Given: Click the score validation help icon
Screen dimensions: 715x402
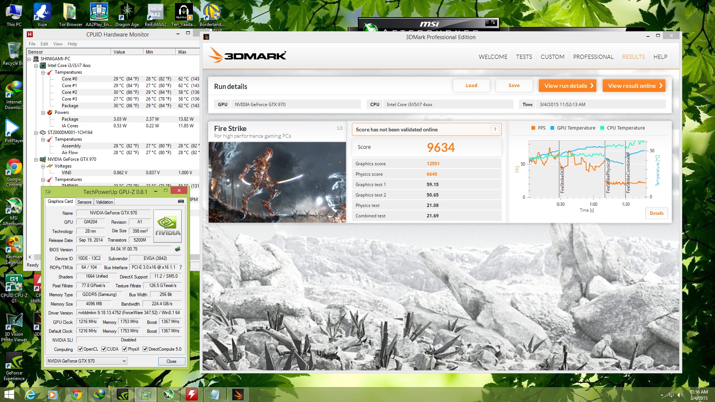Looking at the screenshot, I should (x=495, y=130).
